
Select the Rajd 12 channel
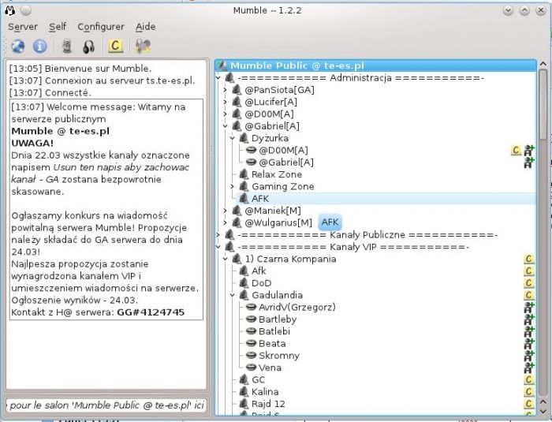click(268, 404)
